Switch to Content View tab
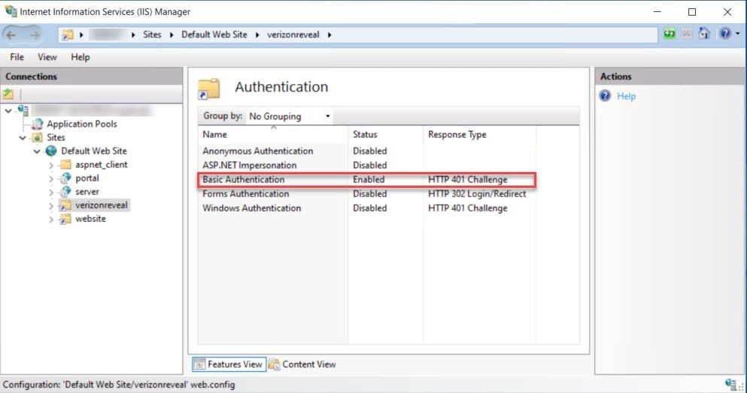The image size is (747, 393). point(302,364)
